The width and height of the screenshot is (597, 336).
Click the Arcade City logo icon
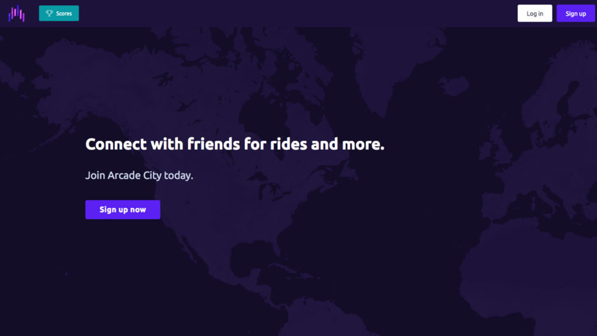pos(16,13)
